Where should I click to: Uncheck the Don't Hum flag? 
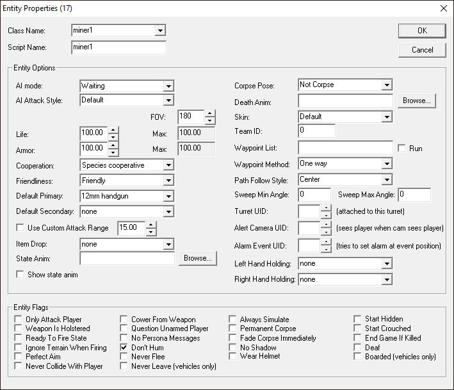pos(125,347)
